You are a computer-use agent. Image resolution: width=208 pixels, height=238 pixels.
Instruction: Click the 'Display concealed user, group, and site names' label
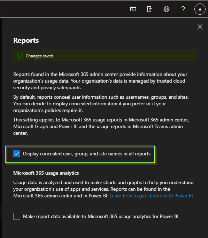point(87,154)
